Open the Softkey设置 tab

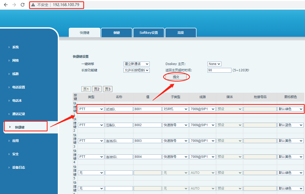click(x=149, y=33)
